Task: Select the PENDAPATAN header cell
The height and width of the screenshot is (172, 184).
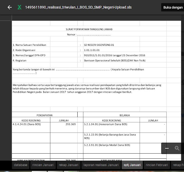Action: pos(45,114)
